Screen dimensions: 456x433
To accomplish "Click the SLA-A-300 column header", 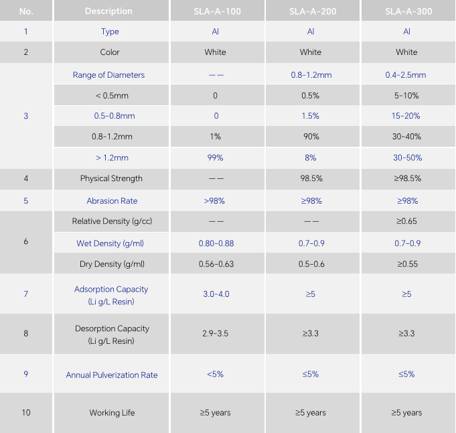I will click(406, 11).
